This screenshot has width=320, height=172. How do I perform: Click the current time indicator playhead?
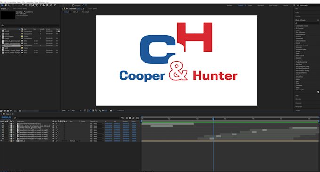[213, 119]
